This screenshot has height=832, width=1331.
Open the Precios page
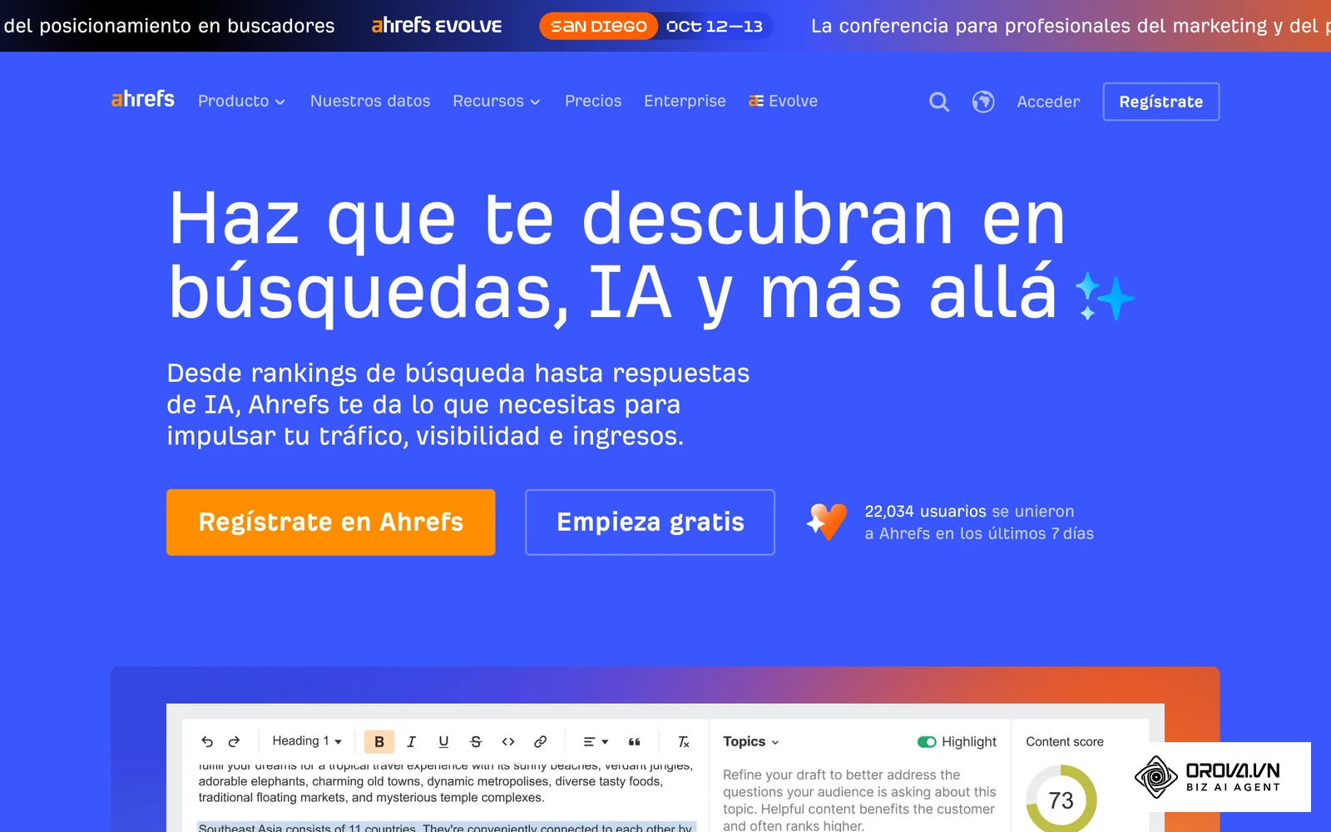(593, 101)
